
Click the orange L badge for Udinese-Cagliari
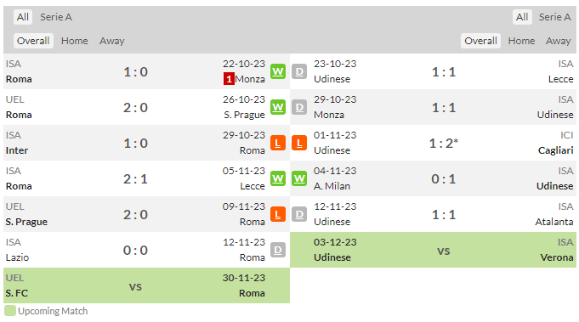coord(299,143)
